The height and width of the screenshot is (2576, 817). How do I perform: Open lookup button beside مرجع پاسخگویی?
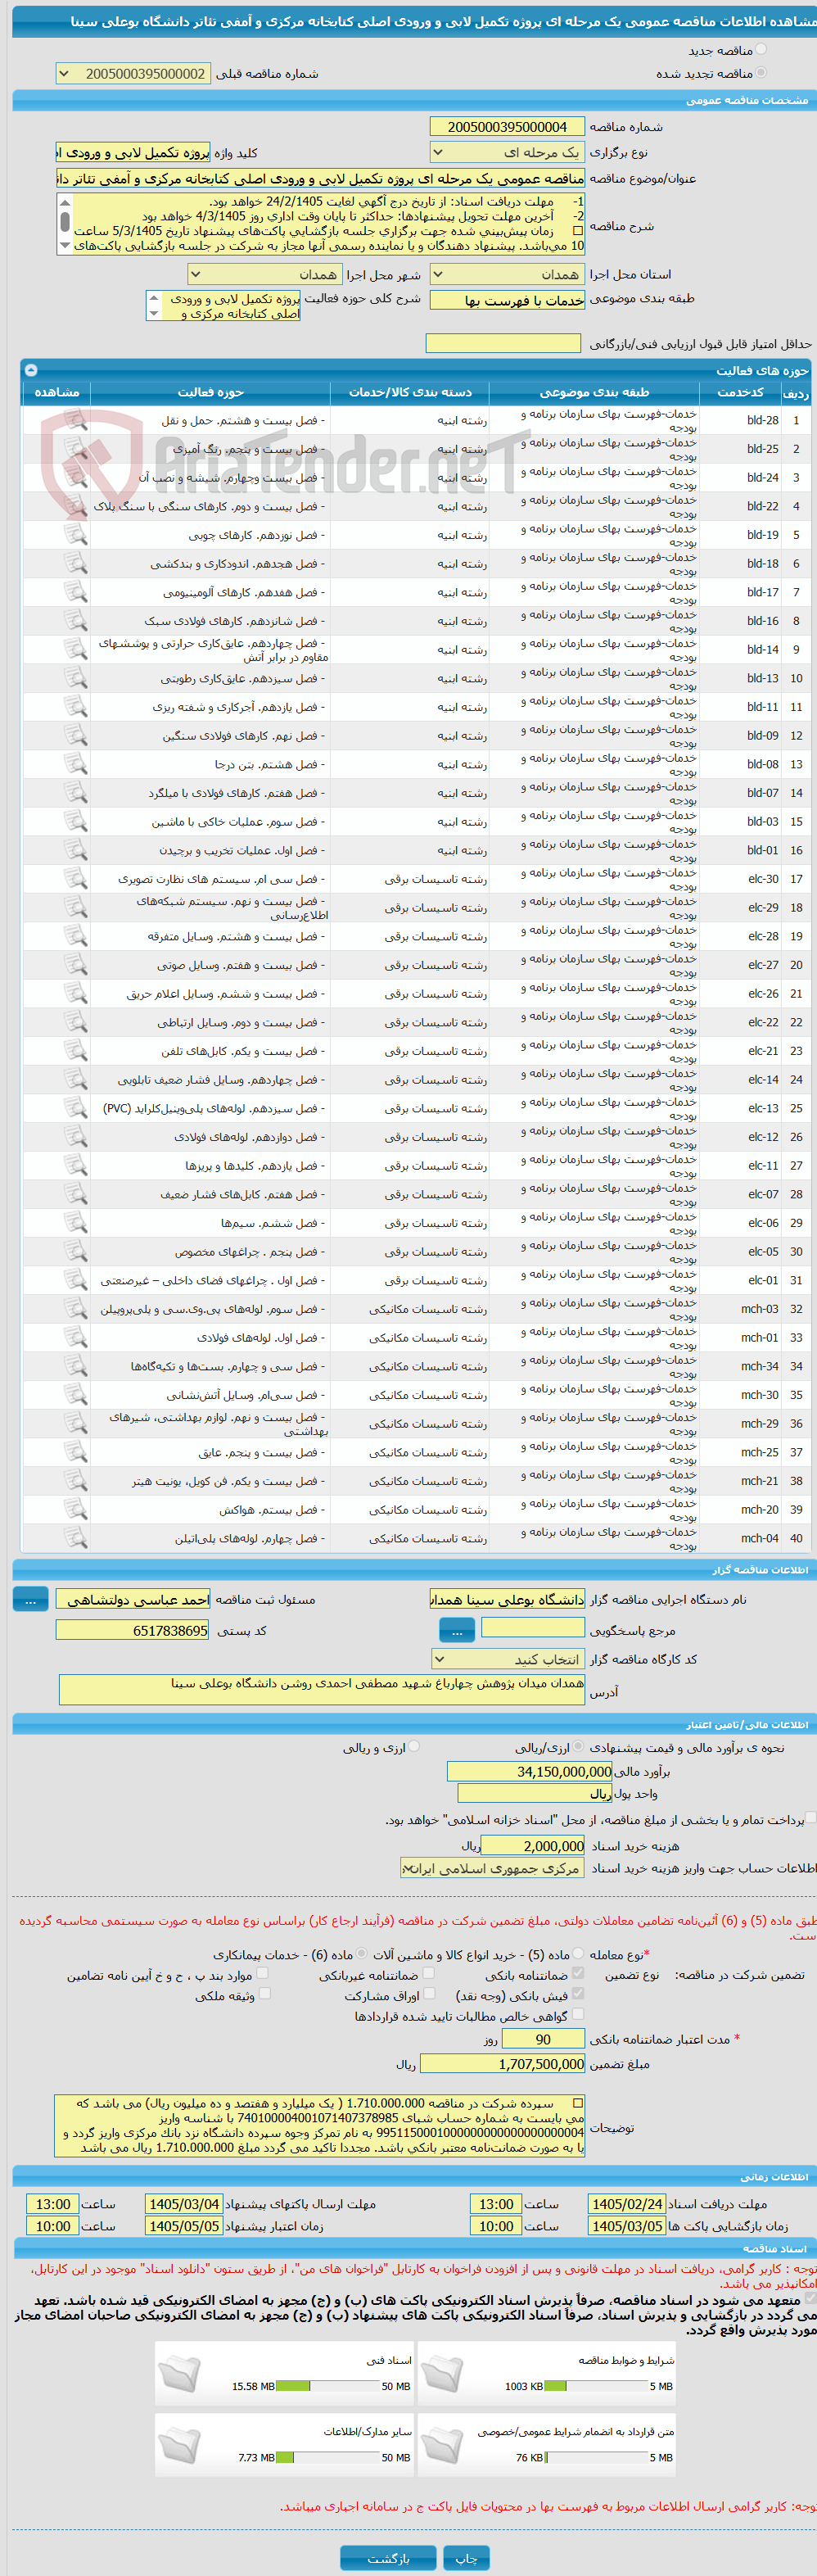point(457,1630)
